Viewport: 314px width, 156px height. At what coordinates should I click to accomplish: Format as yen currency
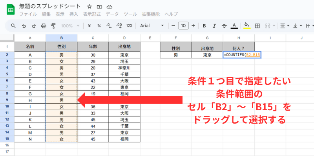[x=89, y=26]
